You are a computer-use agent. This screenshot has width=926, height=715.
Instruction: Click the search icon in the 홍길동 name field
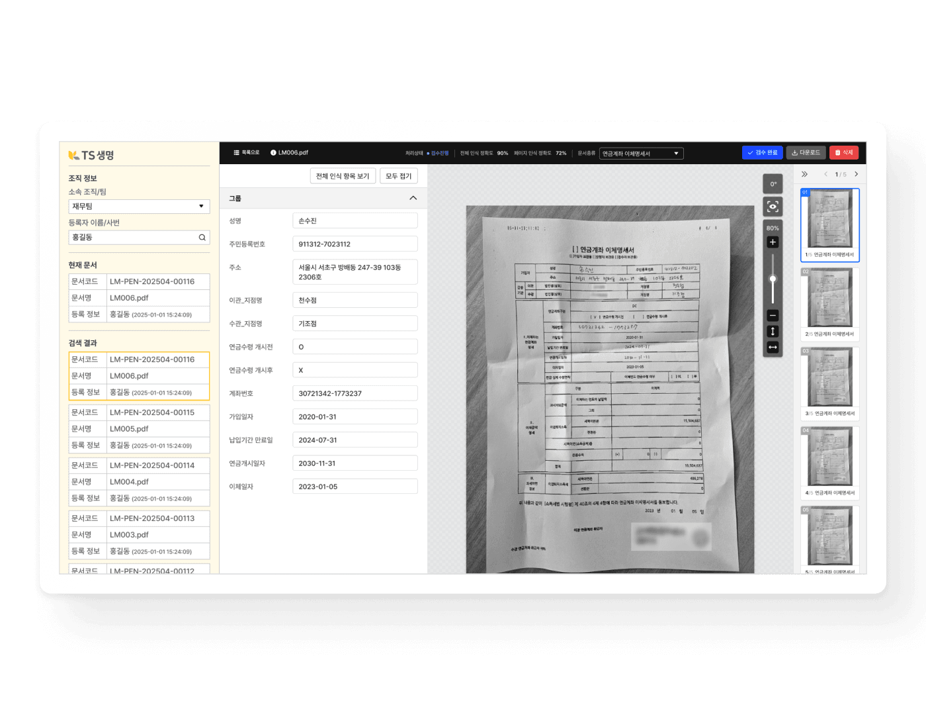(202, 238)
